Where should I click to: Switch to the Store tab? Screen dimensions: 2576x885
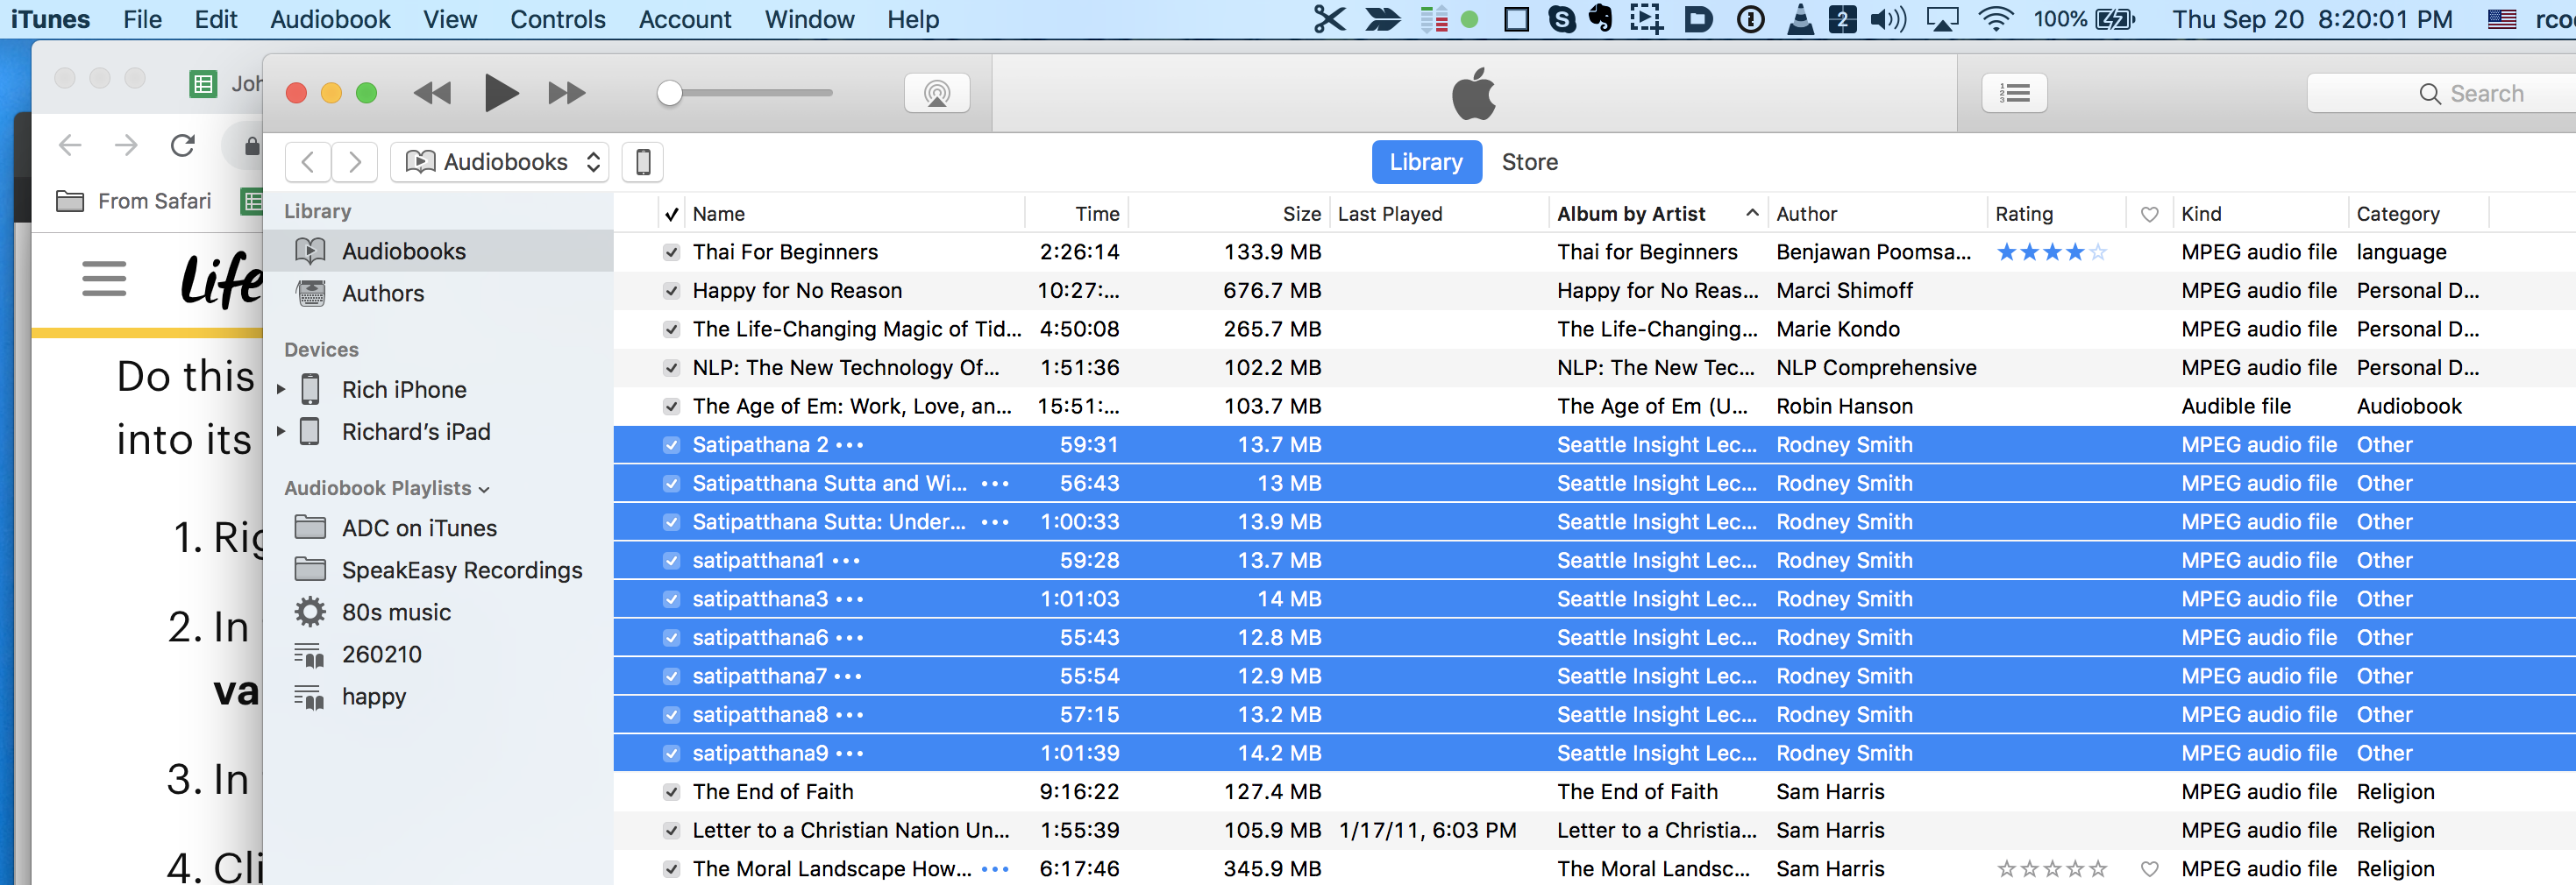(x=1529, y=162)
